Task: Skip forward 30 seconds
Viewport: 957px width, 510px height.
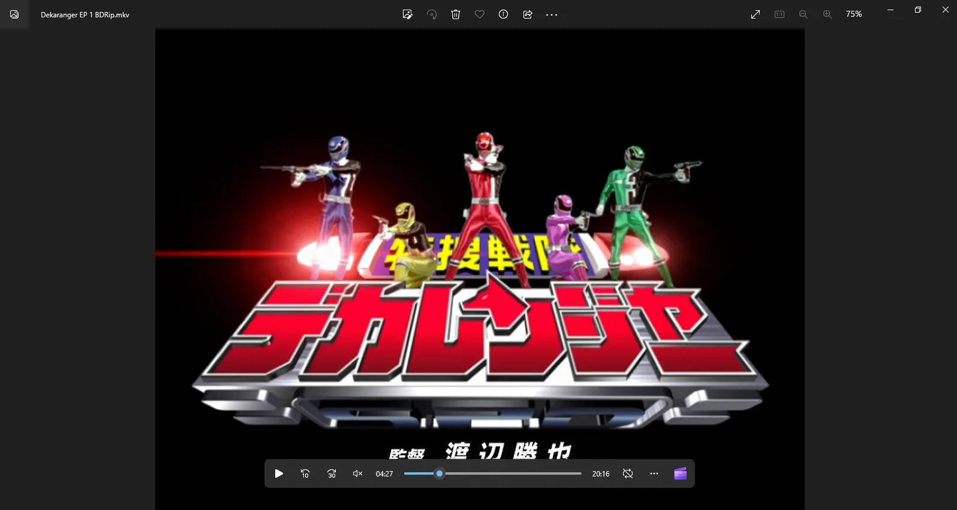Action: point(332,473)
